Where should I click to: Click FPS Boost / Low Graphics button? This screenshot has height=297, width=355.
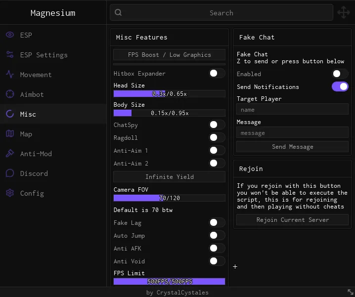(x=170, y=54)
